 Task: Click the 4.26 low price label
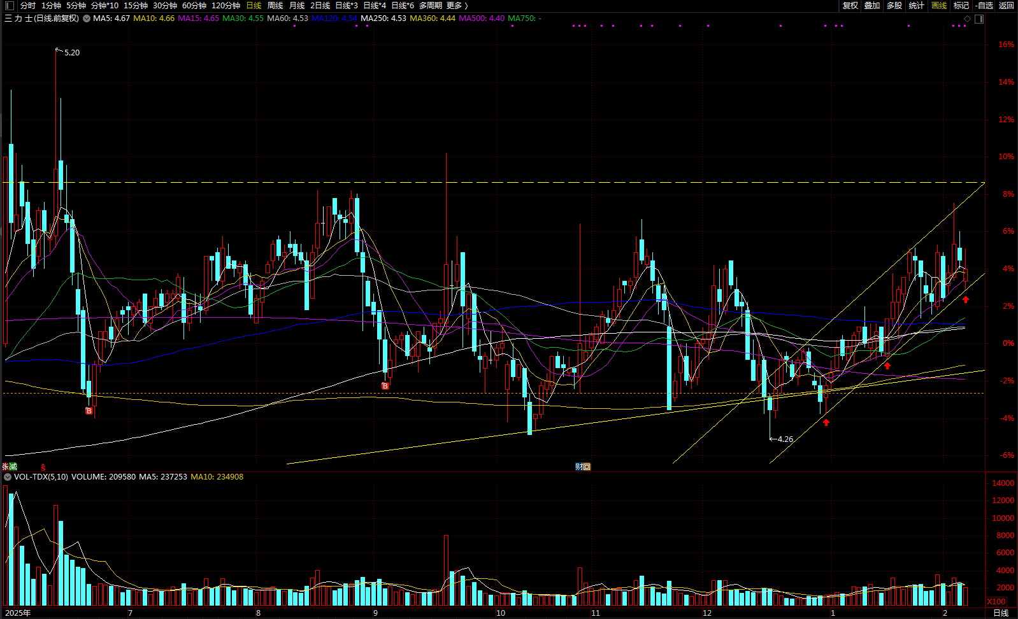785,439
